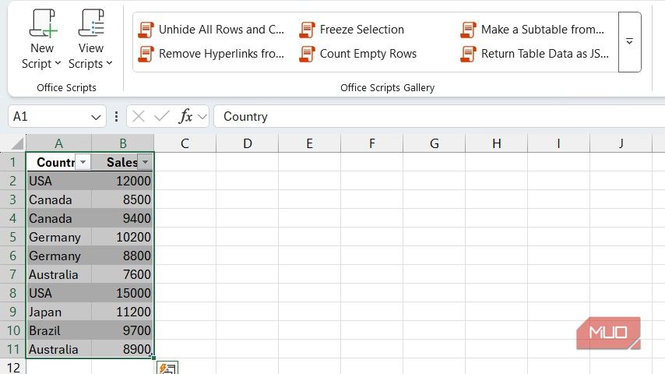The height and width of the screenshot is (374, 665).
Task: Select cell with value 9400
Action: [122, 218]
